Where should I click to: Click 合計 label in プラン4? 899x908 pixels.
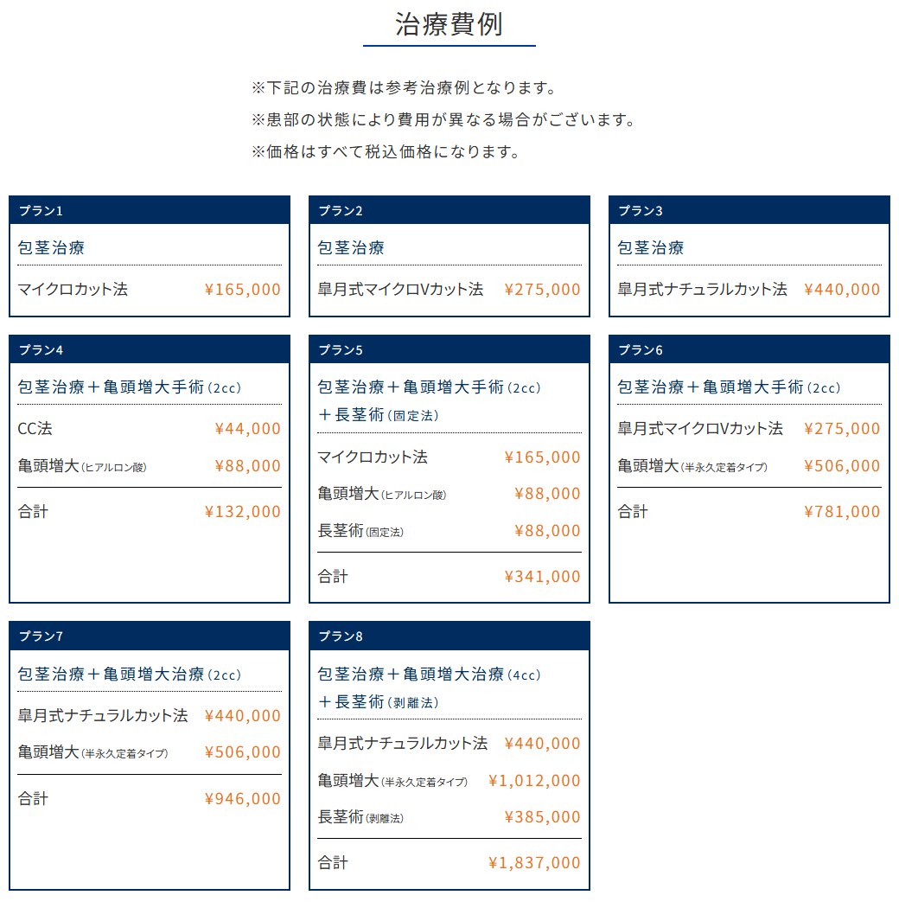pos(33,511)
